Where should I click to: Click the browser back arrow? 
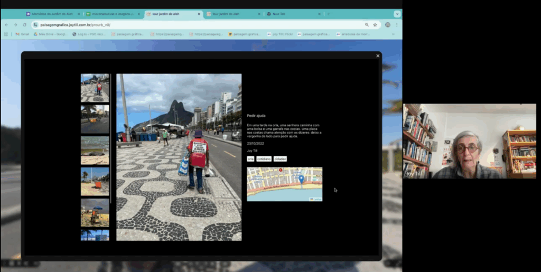[7, 25]
